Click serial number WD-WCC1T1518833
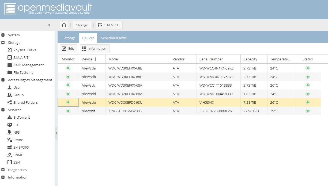Screen dimensions: 328x186 point(216,85)
